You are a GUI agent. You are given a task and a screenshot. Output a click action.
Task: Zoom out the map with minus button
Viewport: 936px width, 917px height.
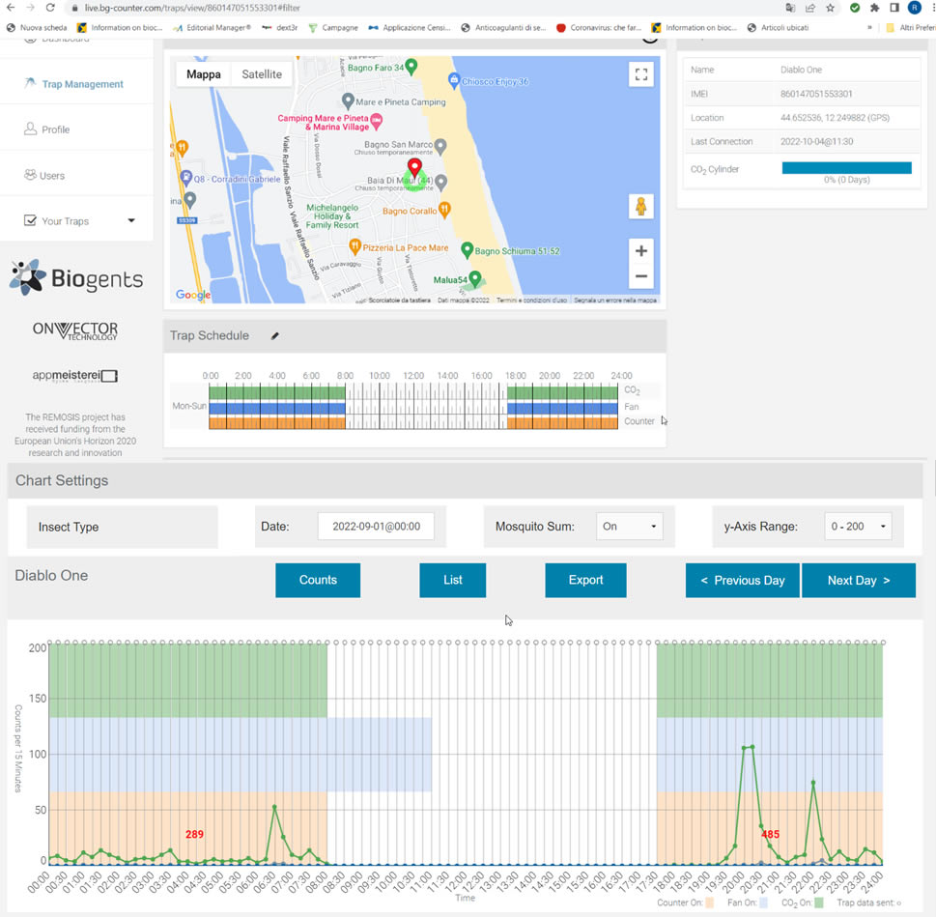640,276
